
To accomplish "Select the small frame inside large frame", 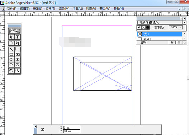I will 123,88.
